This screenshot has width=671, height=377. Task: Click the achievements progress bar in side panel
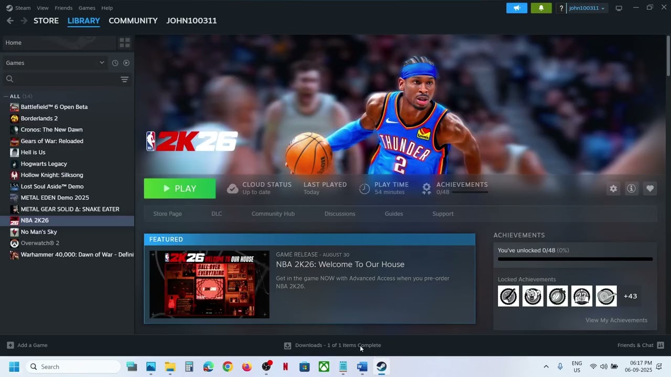575,259
